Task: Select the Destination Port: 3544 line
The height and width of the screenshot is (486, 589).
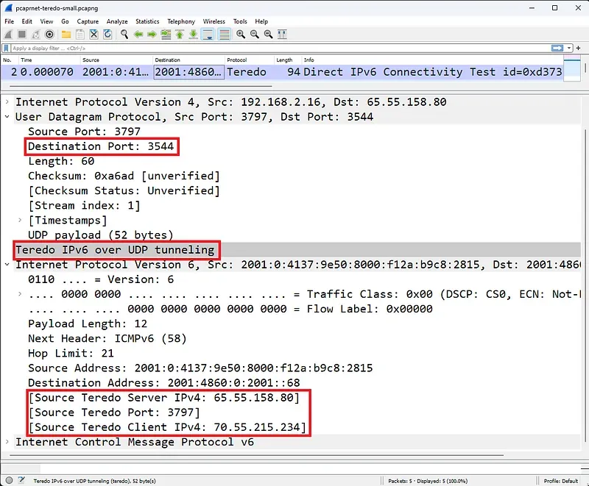Action: coord(101,146)
